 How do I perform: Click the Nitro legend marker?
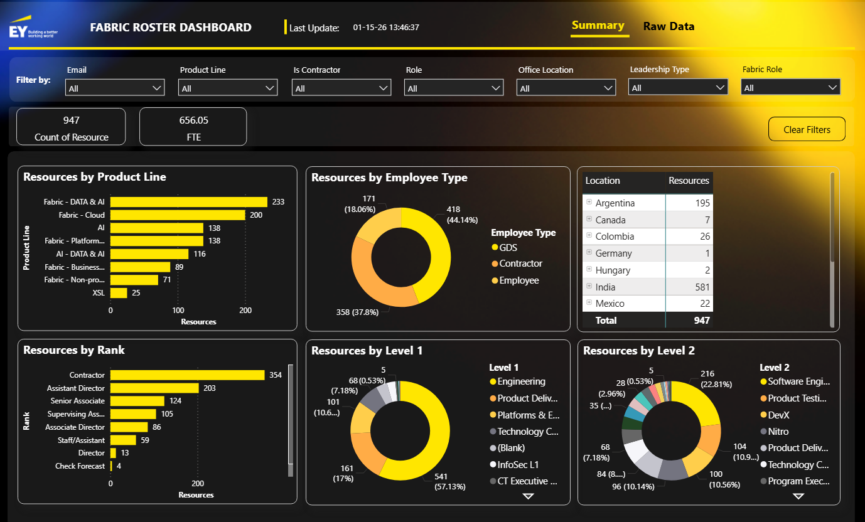tap(763, 432)
